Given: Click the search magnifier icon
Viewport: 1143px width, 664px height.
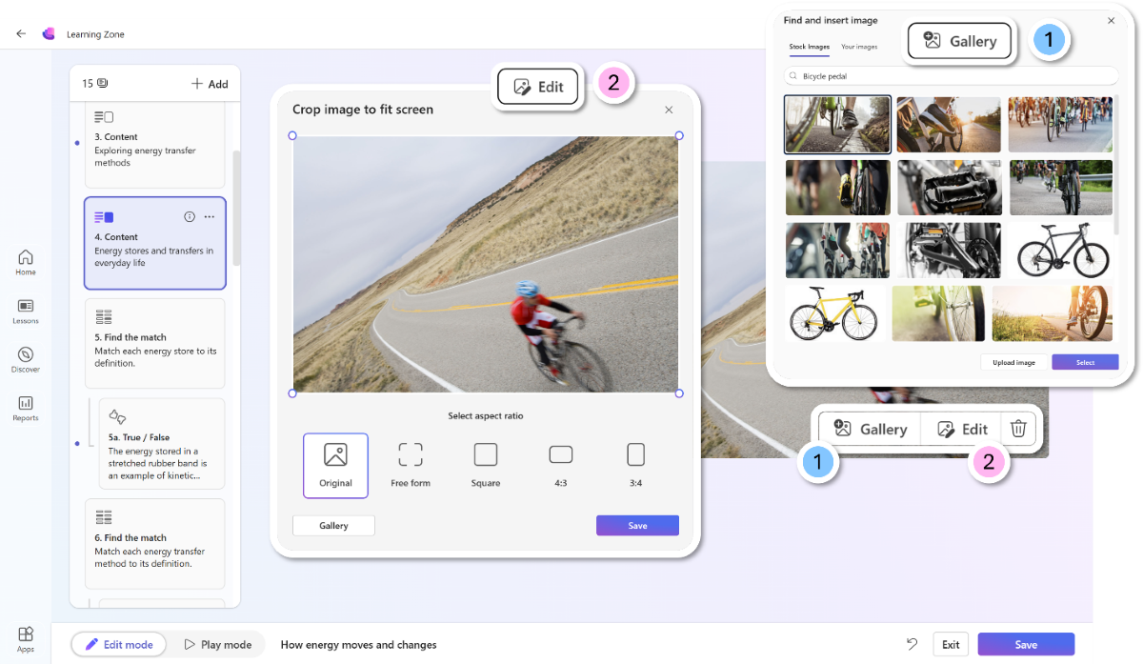Looking at the screenshot, I should click(793, 75).
